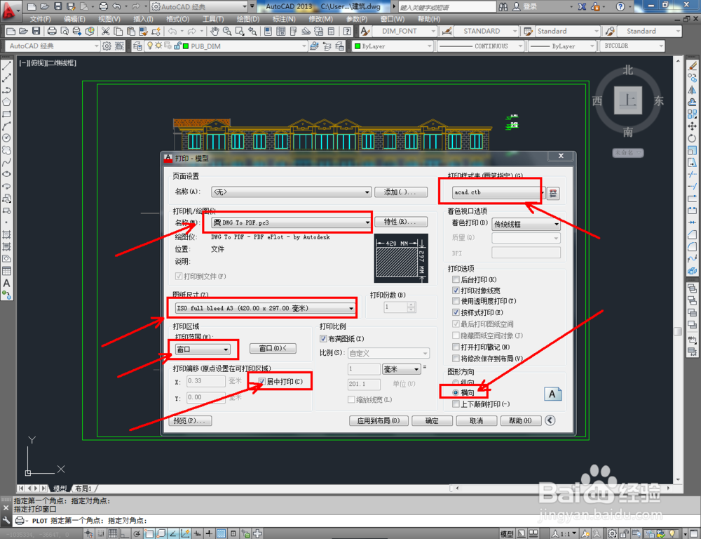Image resolution: width=701 pixels, height=539 pixels.
Task: Click the Publish icon in standard toolbar
Action: (77, 31)
